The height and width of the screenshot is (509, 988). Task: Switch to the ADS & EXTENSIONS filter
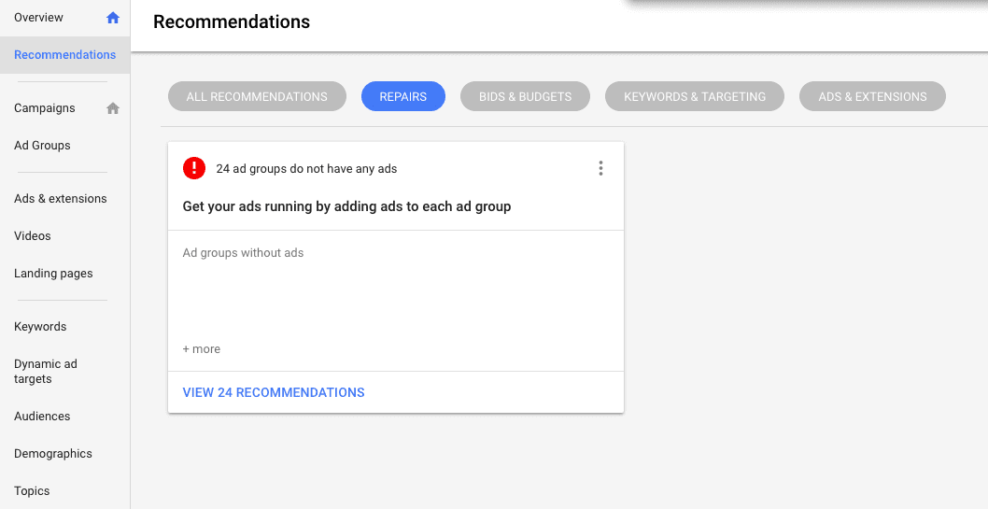point(873,96)
